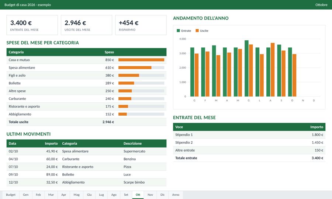Click the 60,00 € Carburante transaction amount
Image resolution: width=332 pixels, height=199 pixels.
pos(52,159)
